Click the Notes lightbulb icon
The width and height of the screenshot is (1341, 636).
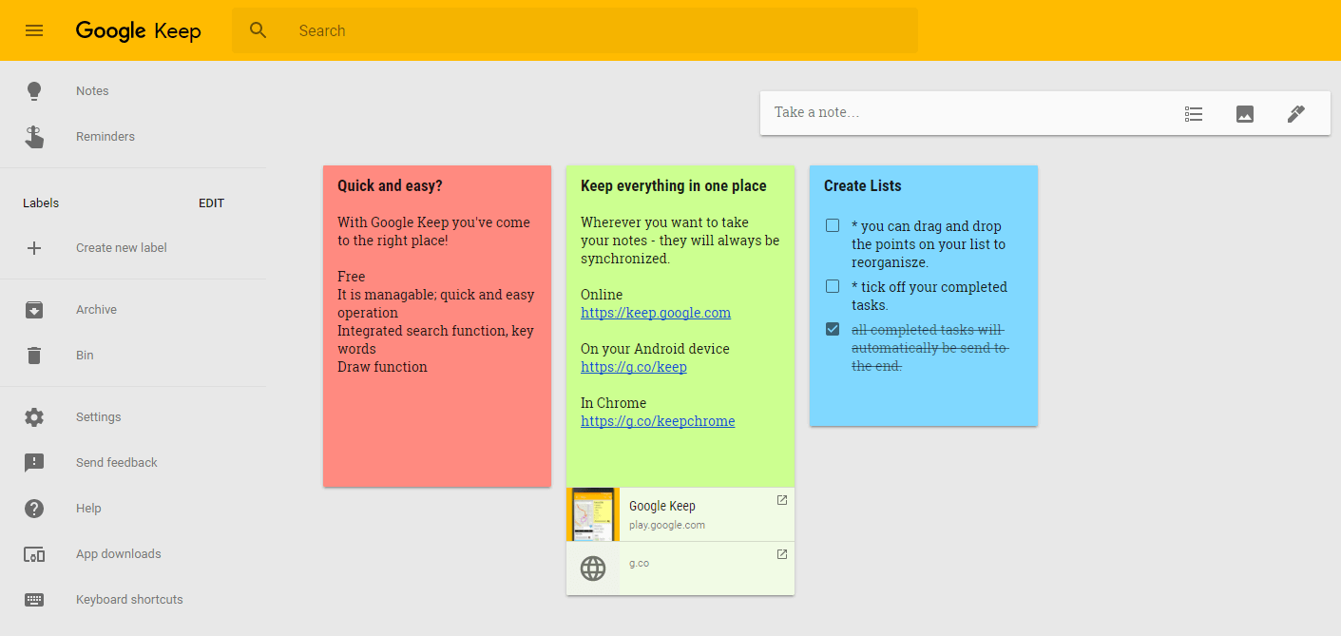pyautogui.click(x=34, y=91)
